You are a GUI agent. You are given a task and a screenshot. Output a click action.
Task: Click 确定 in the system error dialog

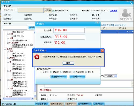68,63
